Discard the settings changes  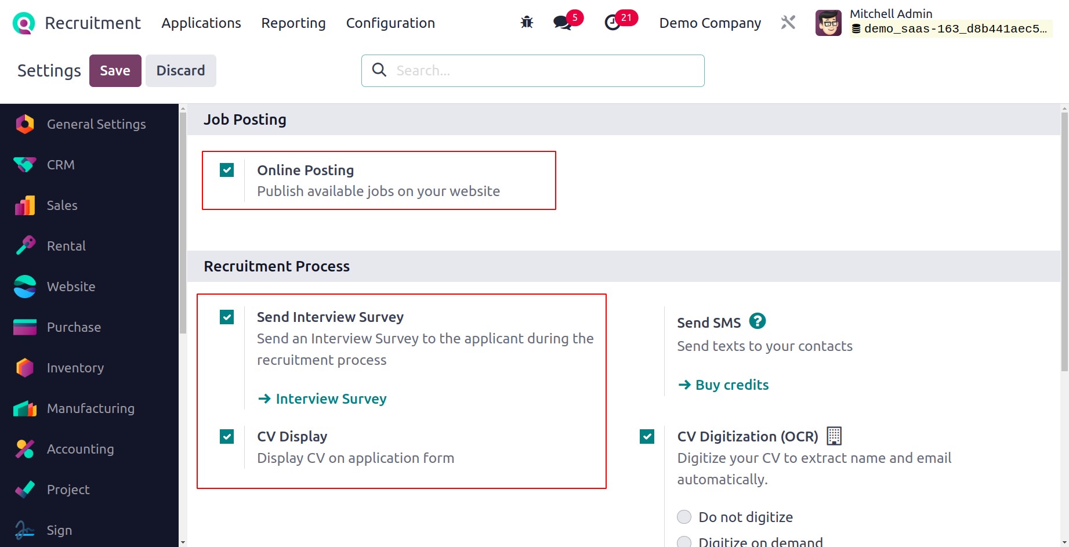(x=180, y=71)
